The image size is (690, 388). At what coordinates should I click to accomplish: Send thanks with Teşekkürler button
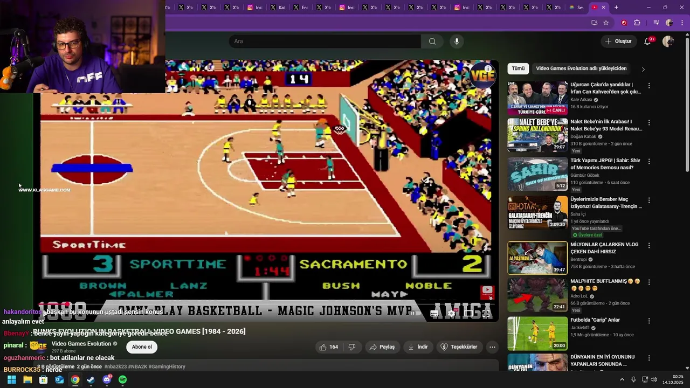pyautogui.click(x=459, y=347)
